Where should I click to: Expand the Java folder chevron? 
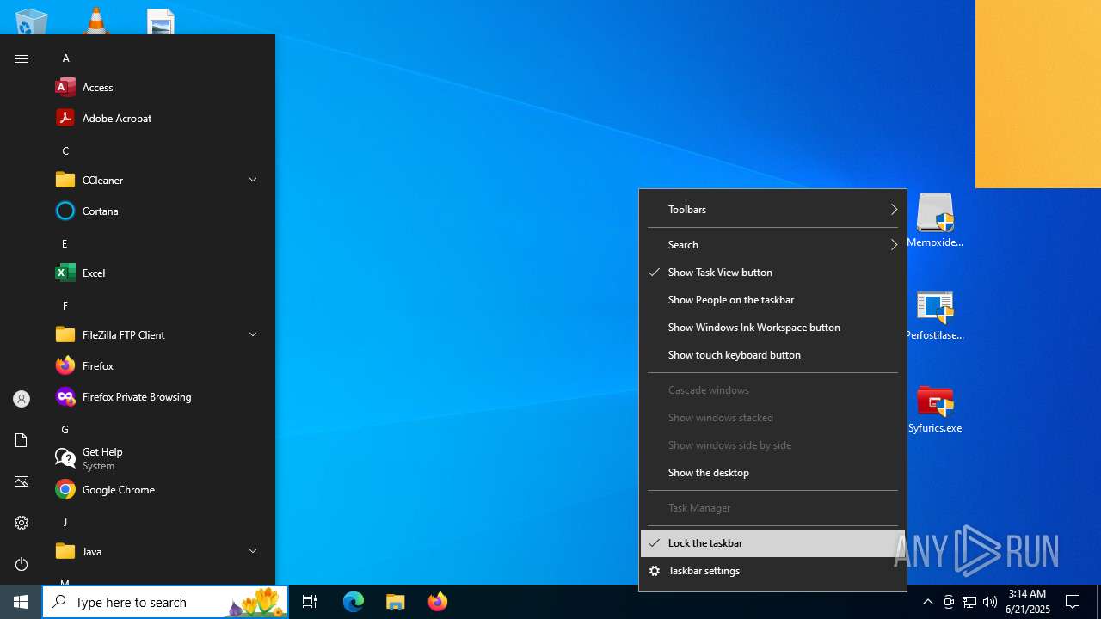tap(253, 551)
